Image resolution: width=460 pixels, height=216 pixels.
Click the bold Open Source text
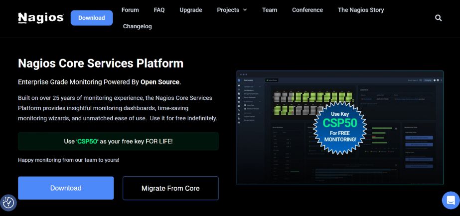click(x=160, y=82)
